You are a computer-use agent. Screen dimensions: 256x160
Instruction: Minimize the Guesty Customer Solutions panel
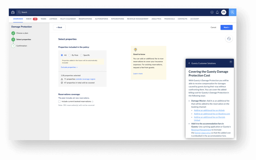(231, 62)
